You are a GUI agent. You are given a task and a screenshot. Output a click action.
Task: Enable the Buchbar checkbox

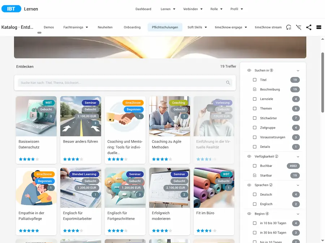point(255,166)
